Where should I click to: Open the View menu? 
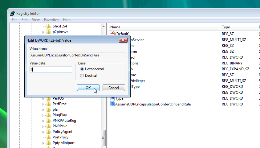[x=36, y=20]
